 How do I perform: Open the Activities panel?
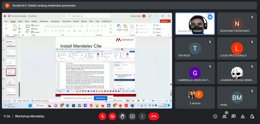tap(243, 116)
